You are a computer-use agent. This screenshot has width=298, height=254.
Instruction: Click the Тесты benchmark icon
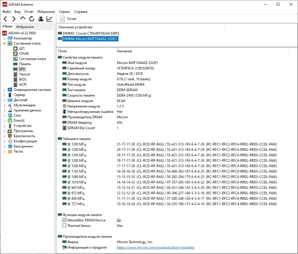tap(10, 151)
